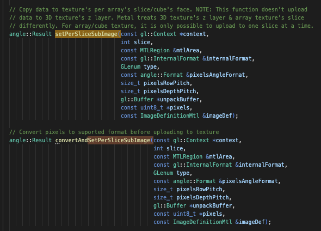Click '&imageDef' parameter of setPerSliceSubImage
This screenshot has height=231, width=321.
tap(217, 116)
